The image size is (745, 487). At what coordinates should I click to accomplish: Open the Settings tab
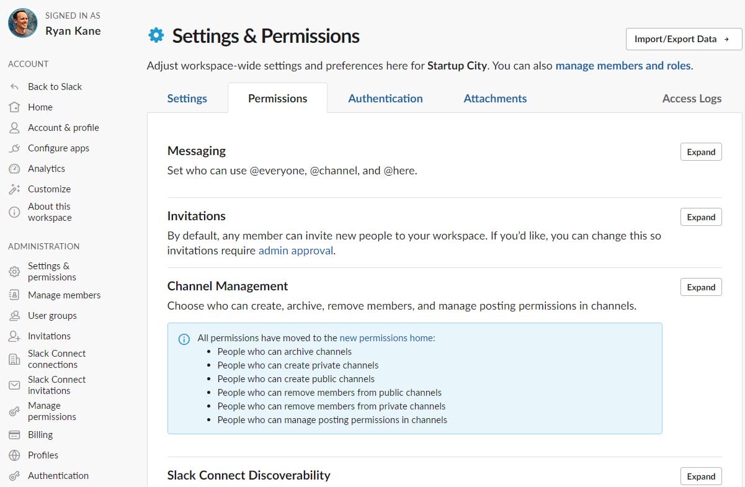(x=187, y=99)
